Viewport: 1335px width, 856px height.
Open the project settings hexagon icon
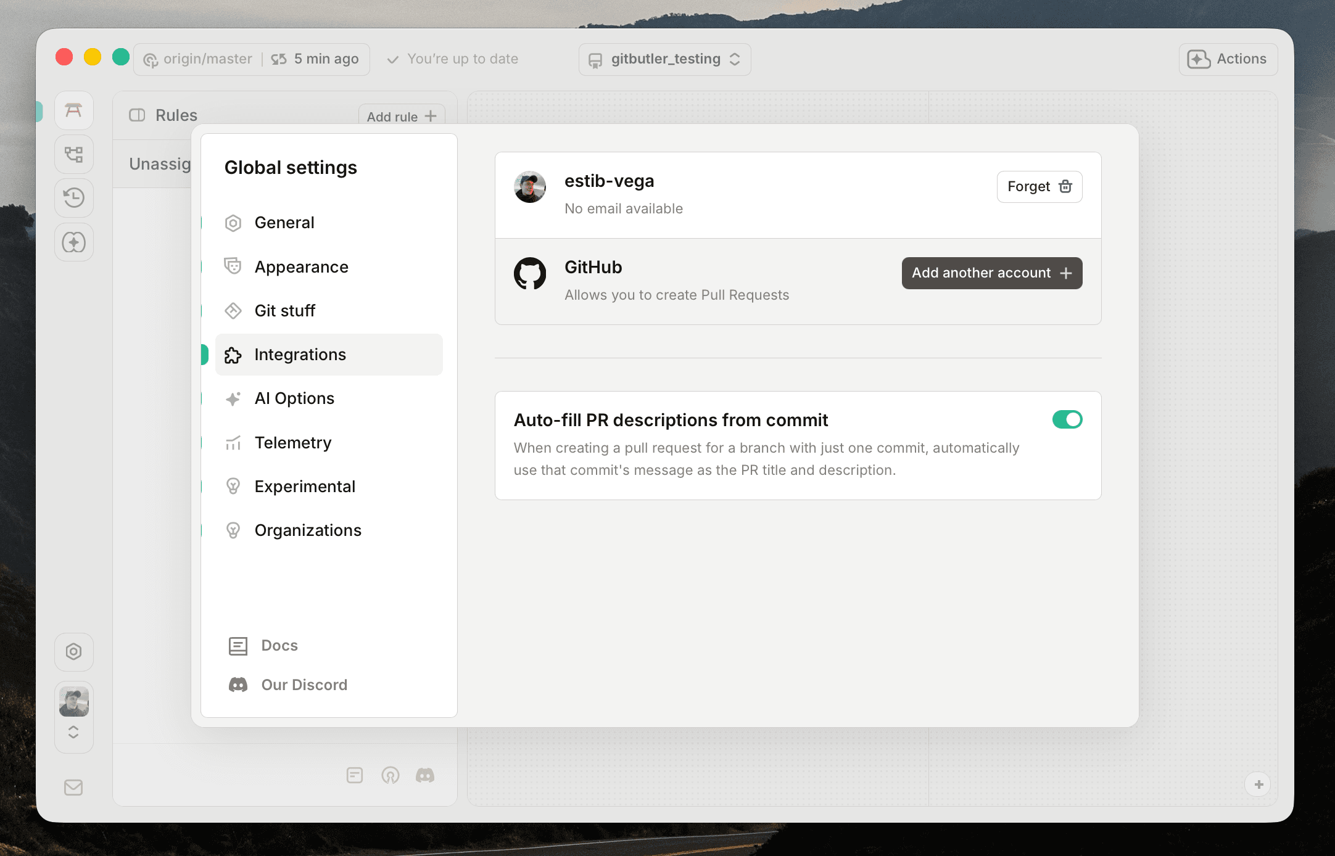[73, 651]
